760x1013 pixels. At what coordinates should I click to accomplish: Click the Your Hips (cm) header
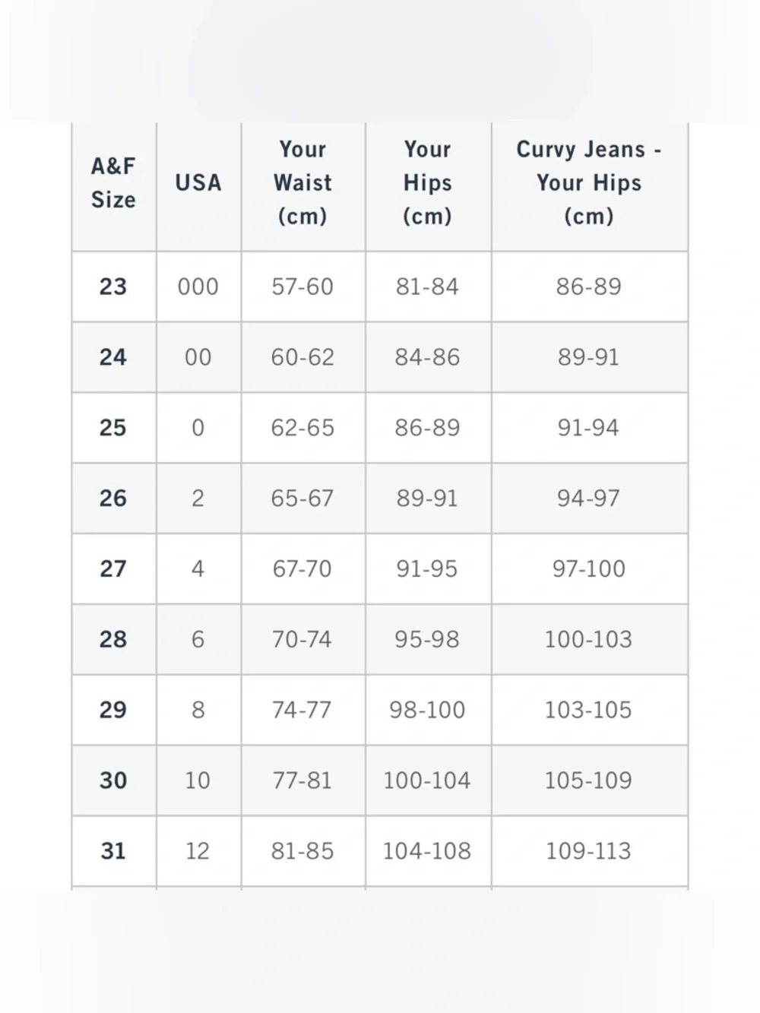(427, 183)
